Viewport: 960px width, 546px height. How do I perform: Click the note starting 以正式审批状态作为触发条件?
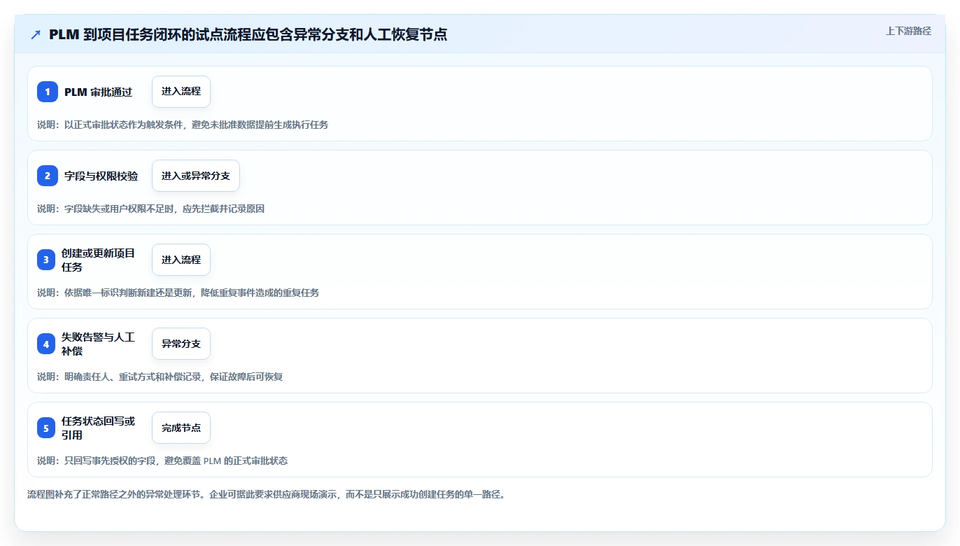point(183,125)
